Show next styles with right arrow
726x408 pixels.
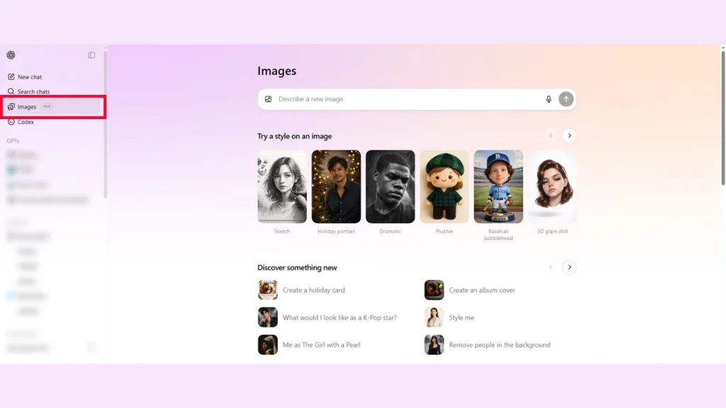(569, 135)
